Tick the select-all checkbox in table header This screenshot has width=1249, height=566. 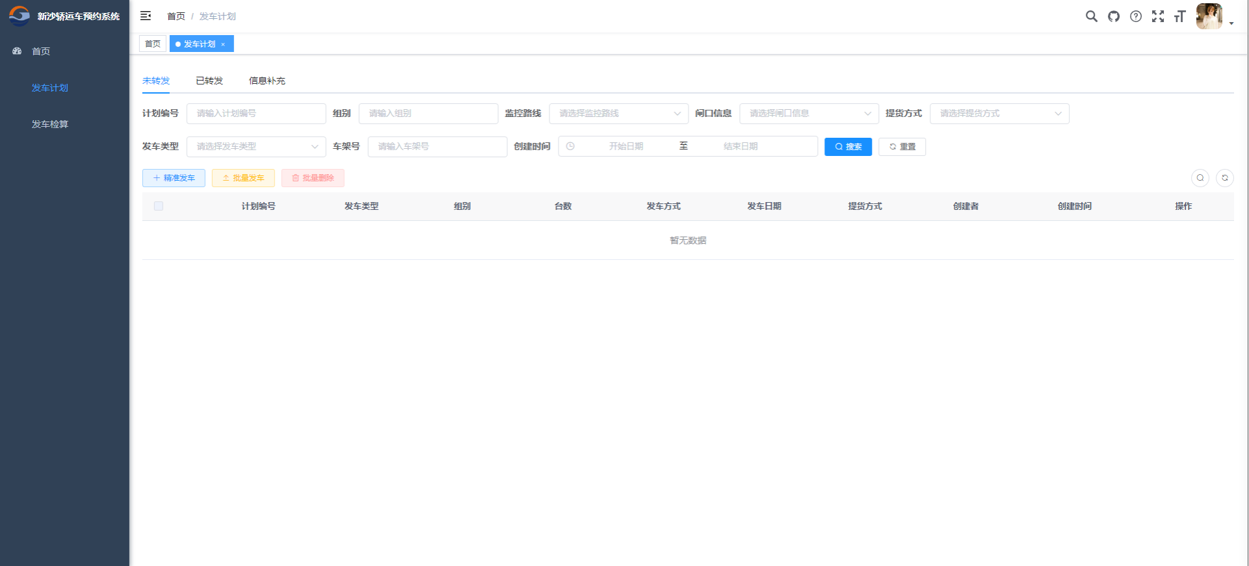tap(159, 206)
